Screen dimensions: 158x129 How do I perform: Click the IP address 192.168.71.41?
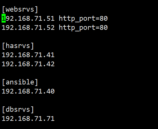28,55
